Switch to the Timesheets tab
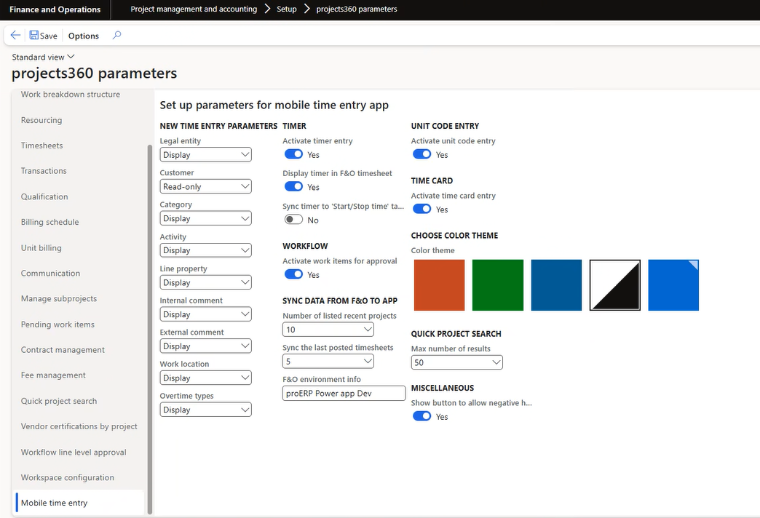 tap(41, 146)
